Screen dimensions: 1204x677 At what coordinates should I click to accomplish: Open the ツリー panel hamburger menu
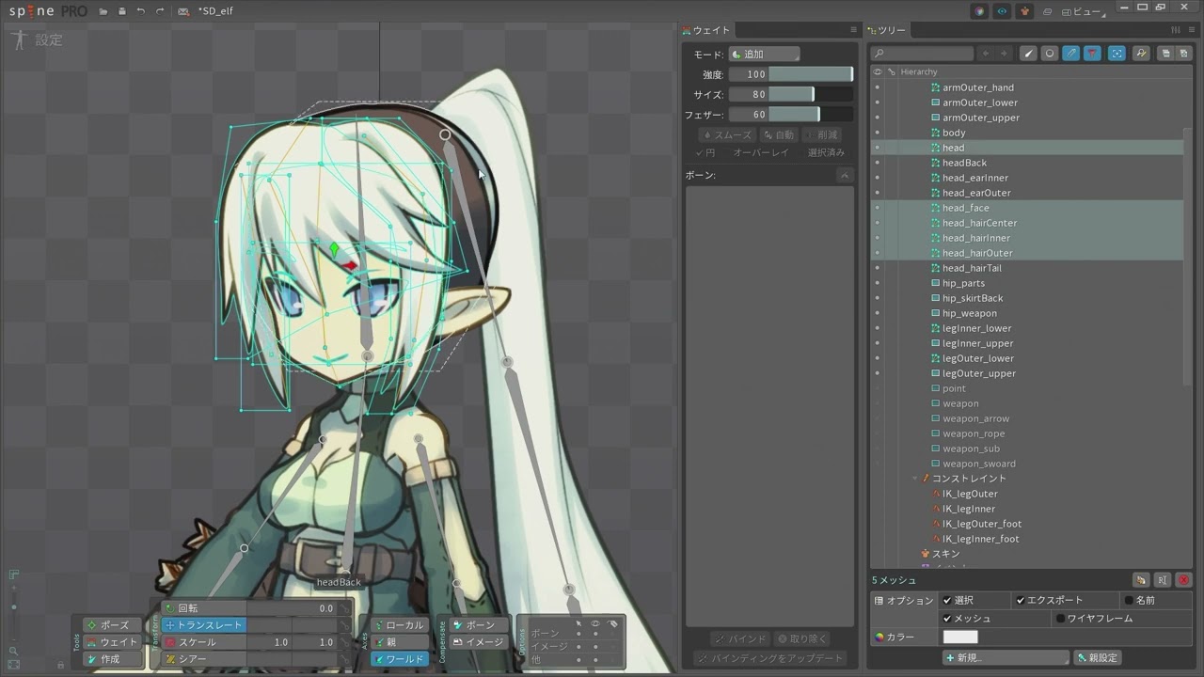(x=1192, y=30)
